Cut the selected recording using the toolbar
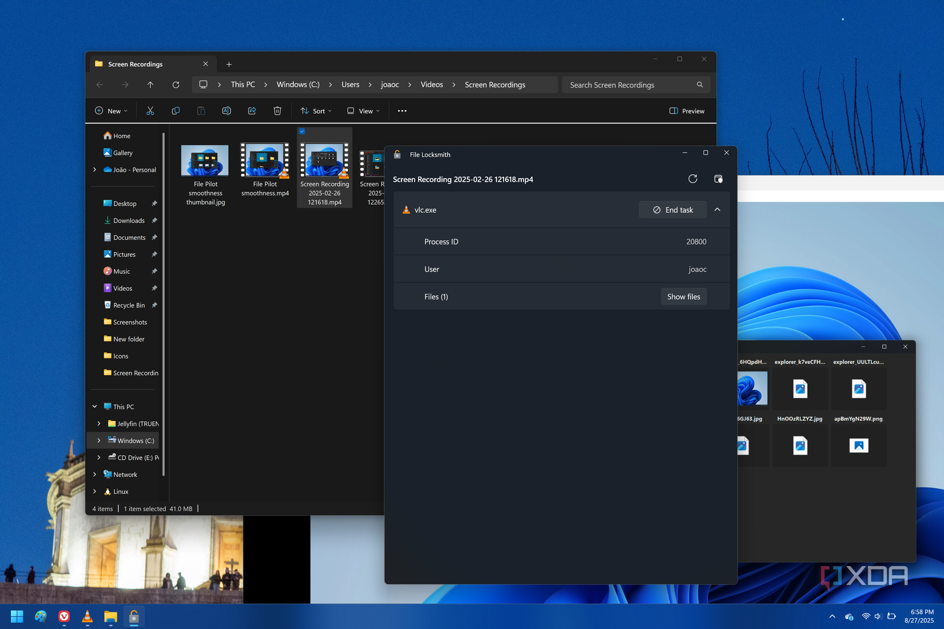Viewport: 944px width, 629px height. pyautogui.click(x=150, y=110)
